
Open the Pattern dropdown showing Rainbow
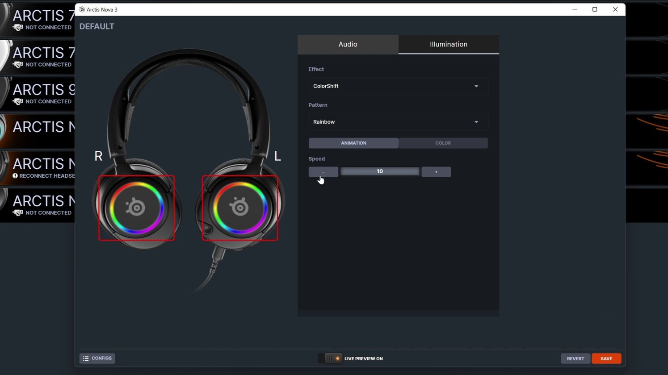[x=398, y=122]
